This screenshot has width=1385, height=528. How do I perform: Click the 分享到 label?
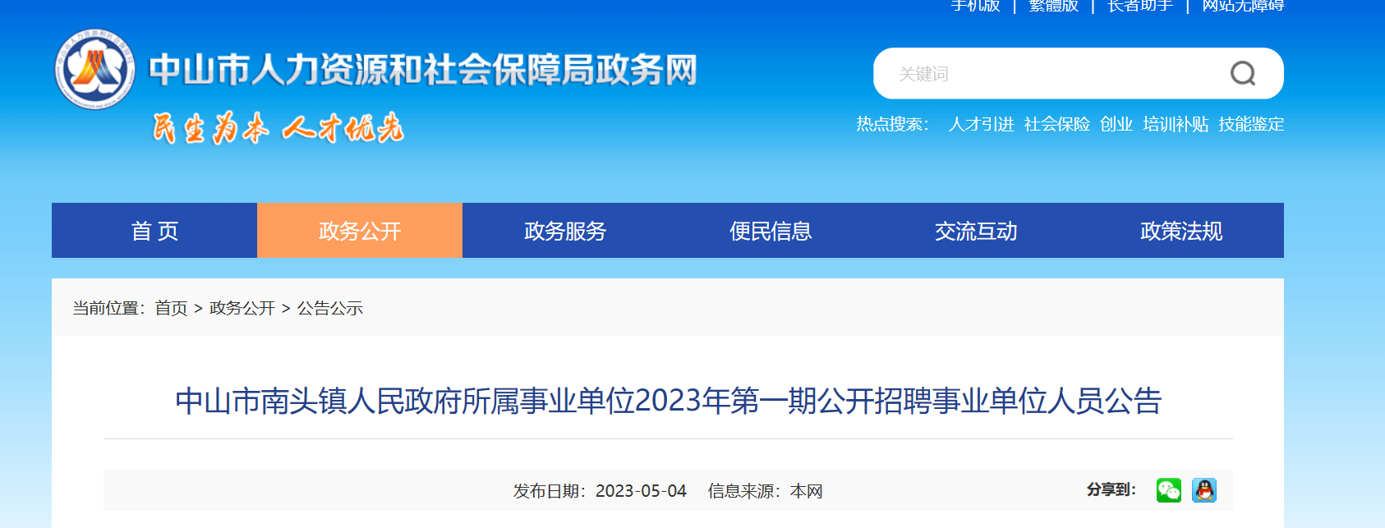[1111, 489]
